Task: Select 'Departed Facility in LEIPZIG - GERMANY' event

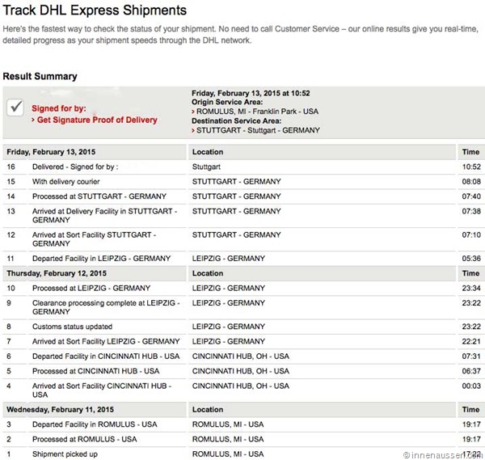Action: (102, 259)
